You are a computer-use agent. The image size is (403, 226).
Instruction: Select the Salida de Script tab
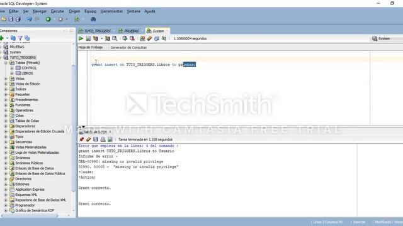click(95, 132)
